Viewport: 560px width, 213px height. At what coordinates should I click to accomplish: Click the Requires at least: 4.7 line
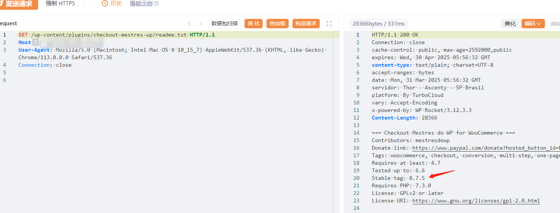tap(406, 163)
